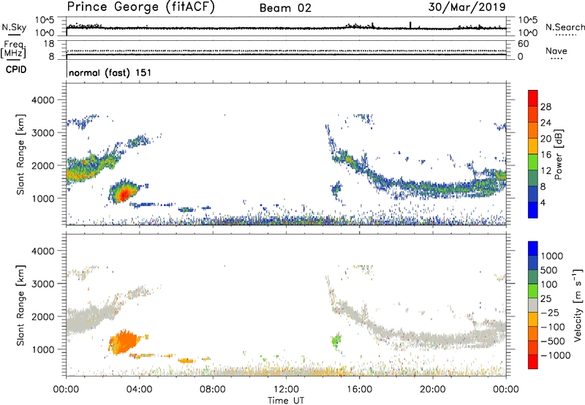Click the "Nave" legend label
Screen dimensions: 585x405
pos(556,51)
